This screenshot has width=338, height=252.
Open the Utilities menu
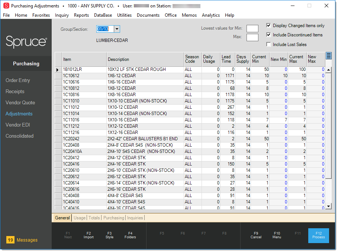coord(124,15)
